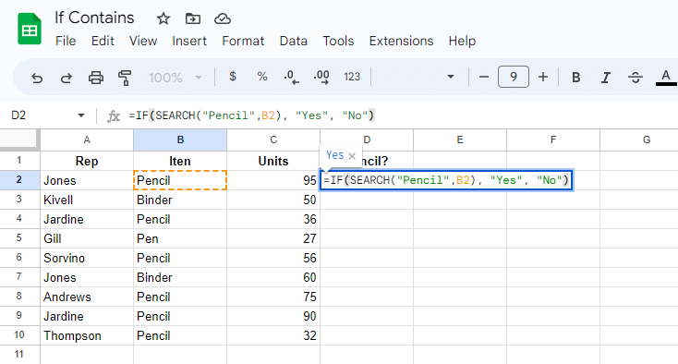The image size is (678, 364).
Task: Open the move to folder icon
Action: (x=193, y=18)
